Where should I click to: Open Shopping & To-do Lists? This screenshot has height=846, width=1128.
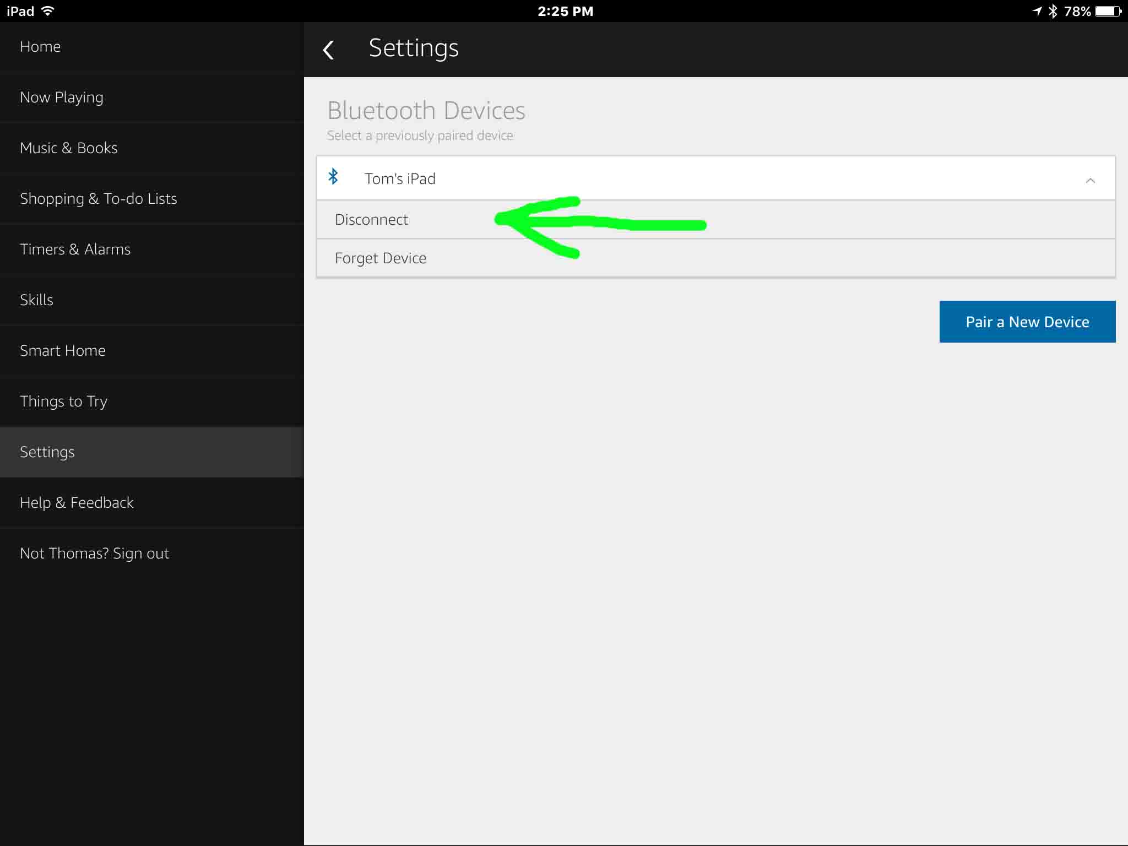click(98, 198)
